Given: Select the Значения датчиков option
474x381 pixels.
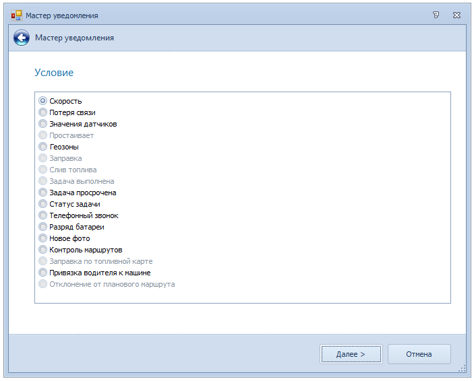Looking at the screenshot, I should click(43, 124).
